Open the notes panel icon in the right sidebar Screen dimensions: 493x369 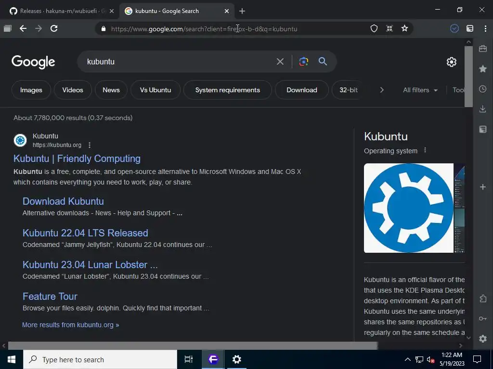(483, 129)
